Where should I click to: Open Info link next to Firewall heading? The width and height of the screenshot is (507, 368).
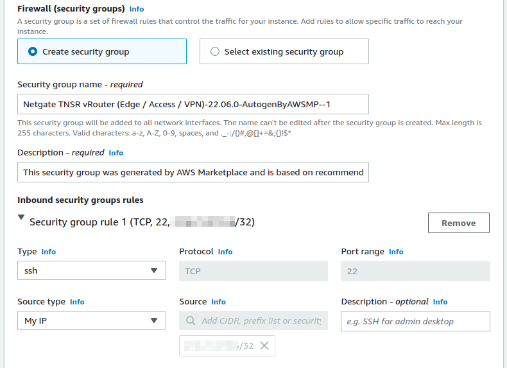pos(137,10)
